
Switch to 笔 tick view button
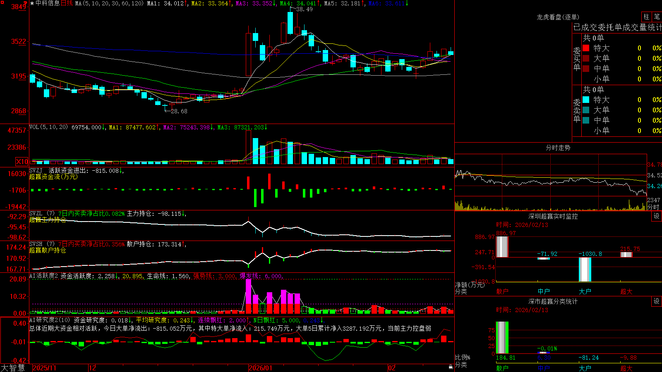point(657,17)
